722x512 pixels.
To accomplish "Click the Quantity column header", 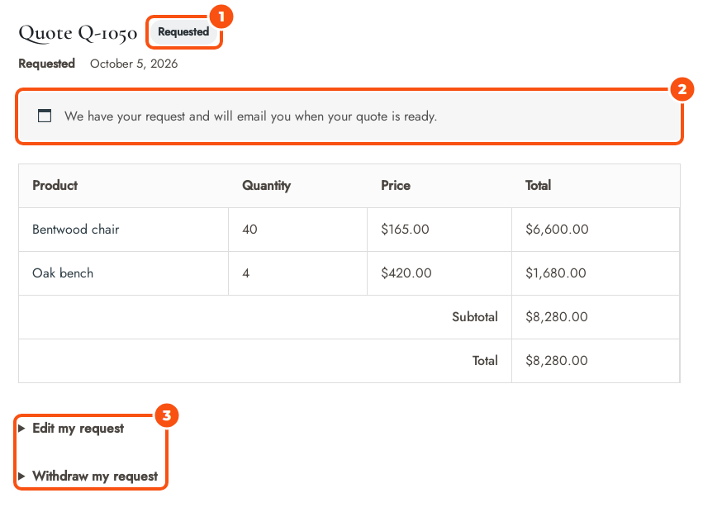I will tap(266, 186).
